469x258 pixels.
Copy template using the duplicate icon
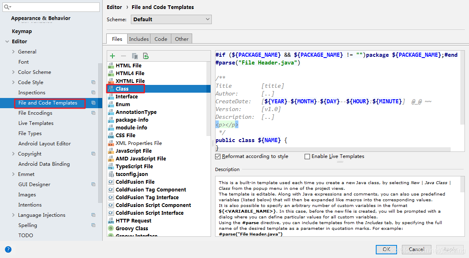pos(135,56)
